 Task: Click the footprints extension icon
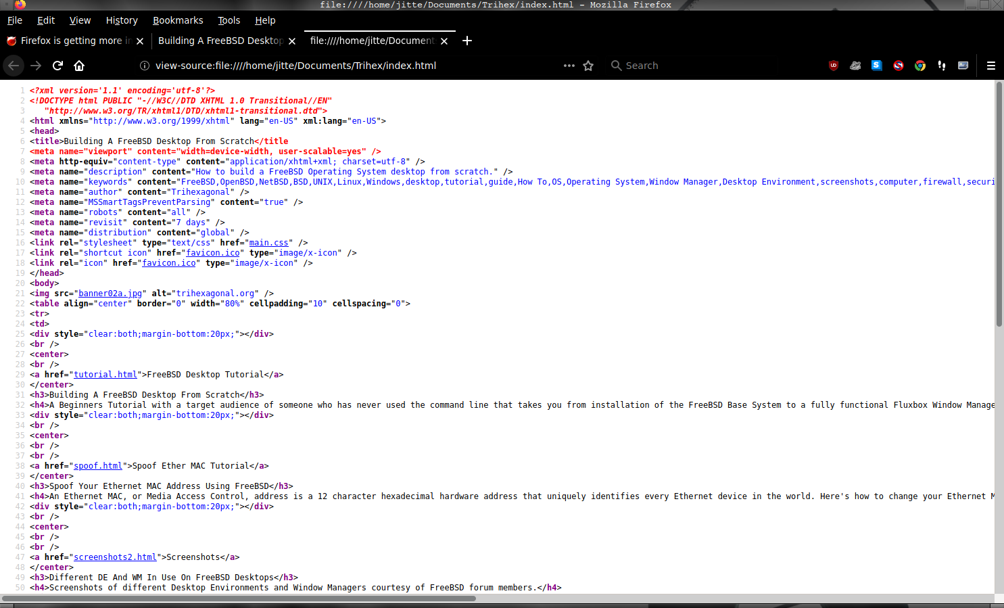pyautogui.click(x=941, y=66)
